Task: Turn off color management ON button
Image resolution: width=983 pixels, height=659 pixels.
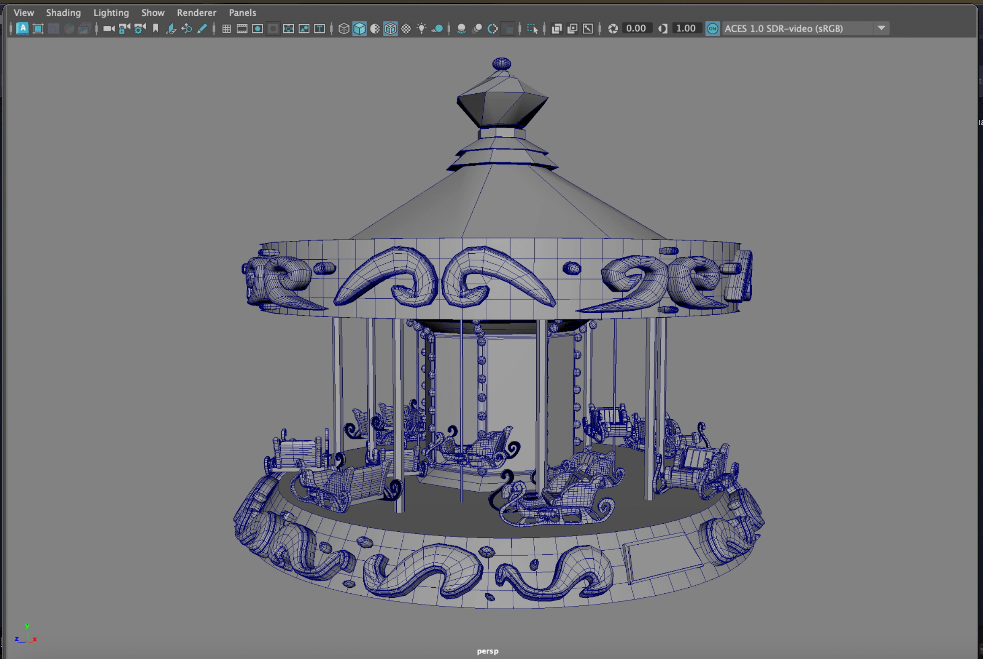Action: [712, 29]
